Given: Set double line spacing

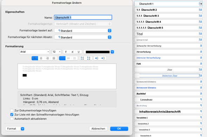Looking at the screenshot, I should tap(74, 58).
